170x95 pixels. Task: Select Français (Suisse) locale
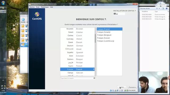[109, 38]
